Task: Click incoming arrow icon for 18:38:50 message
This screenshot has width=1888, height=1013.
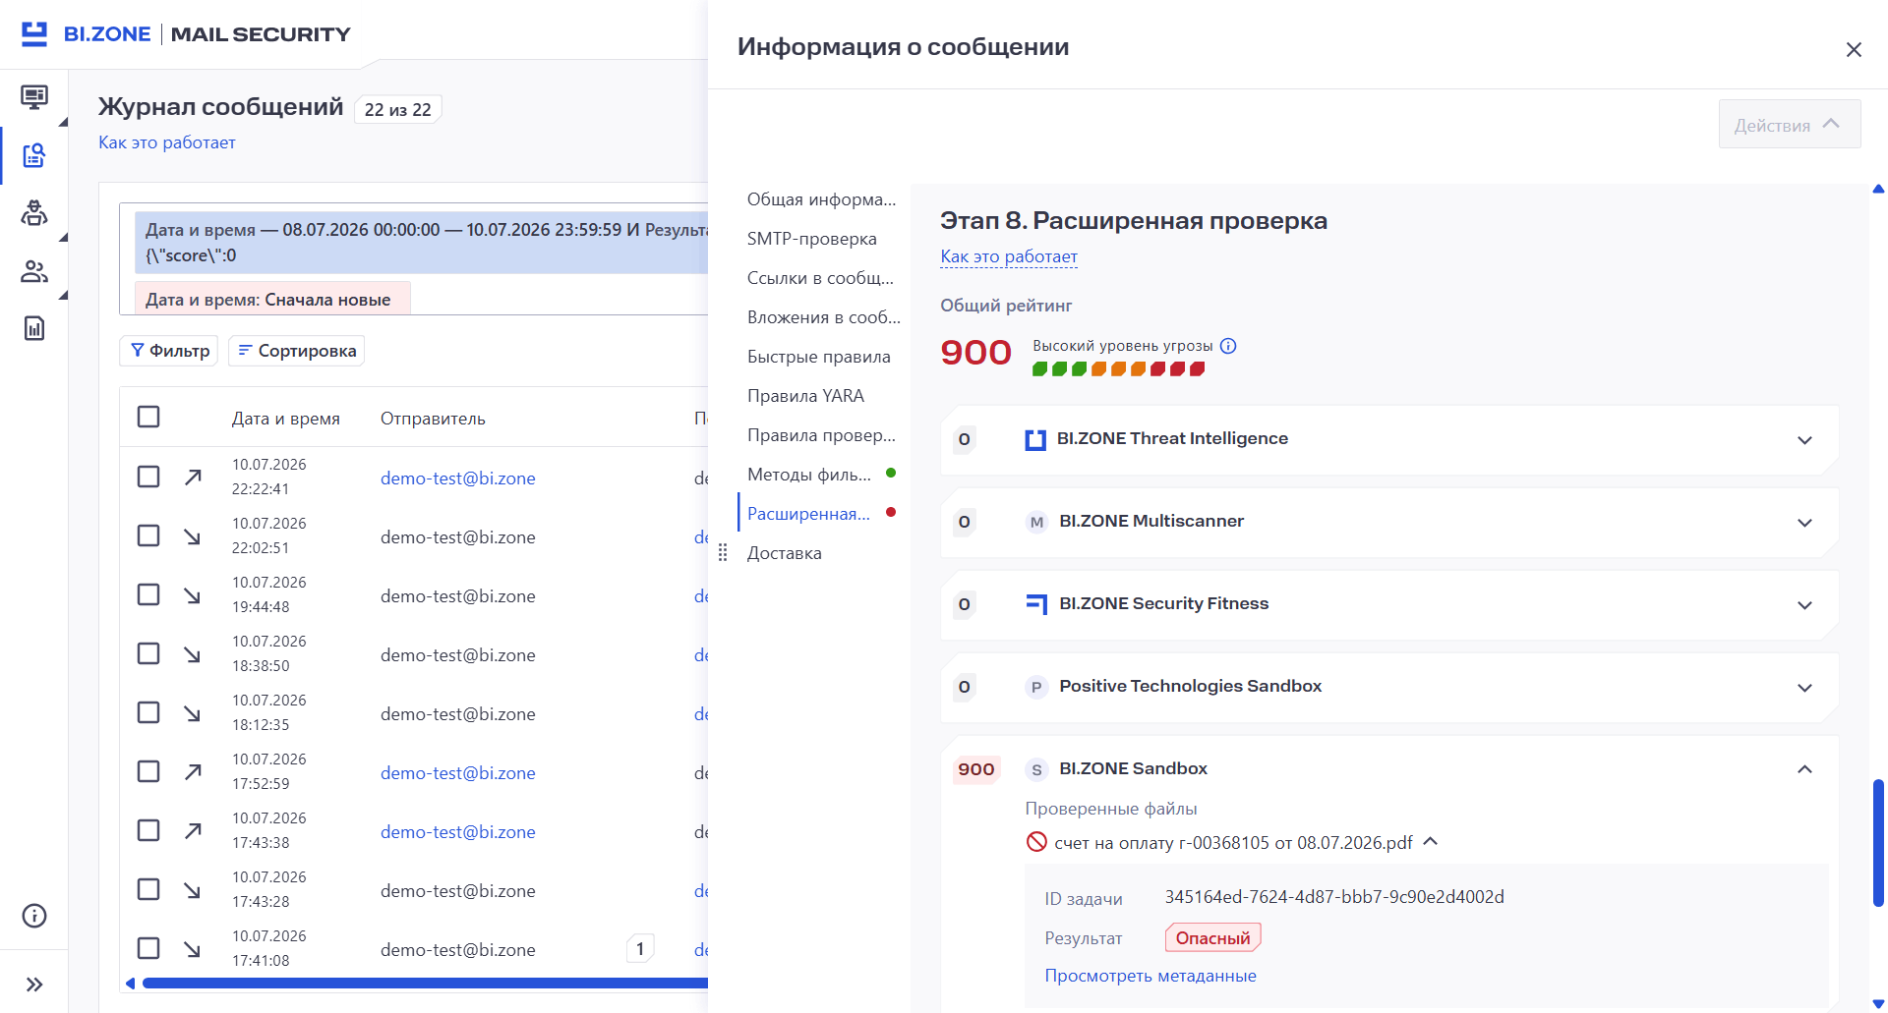Action: [193, 653]
